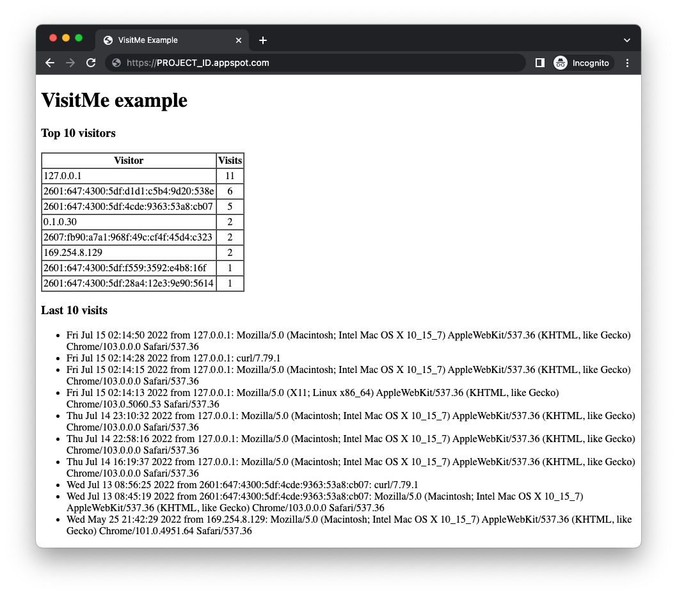
Task: Click the Visitor column header
Action: 129,161
